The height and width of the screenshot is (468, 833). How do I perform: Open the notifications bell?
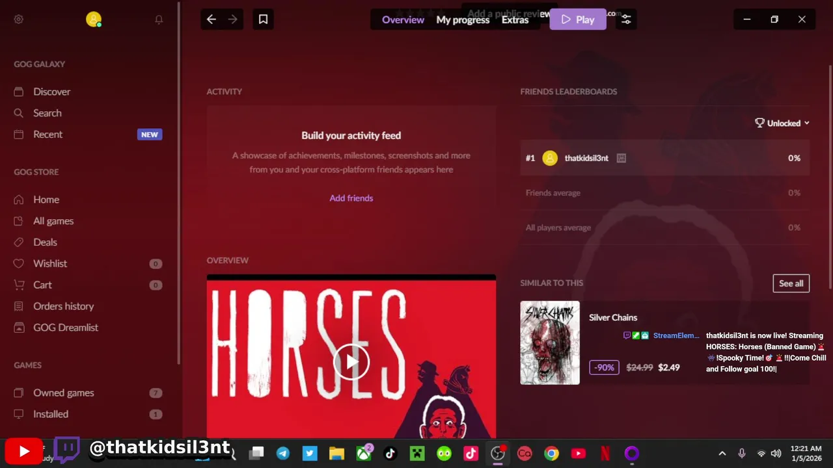point(159,19)
